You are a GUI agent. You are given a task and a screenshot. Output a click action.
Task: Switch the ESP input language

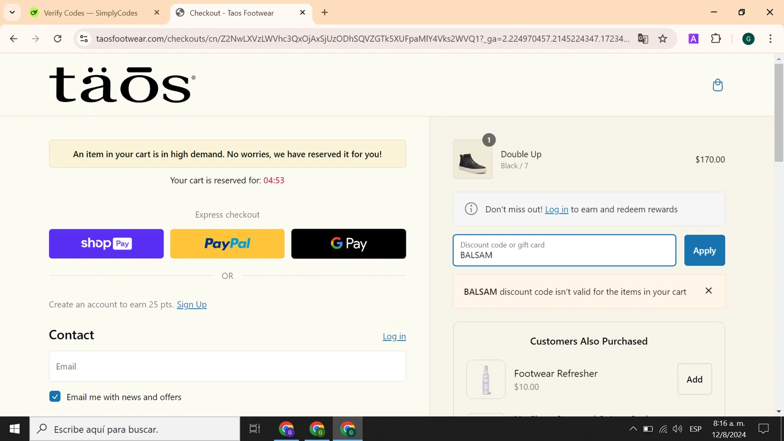point(695,429)
